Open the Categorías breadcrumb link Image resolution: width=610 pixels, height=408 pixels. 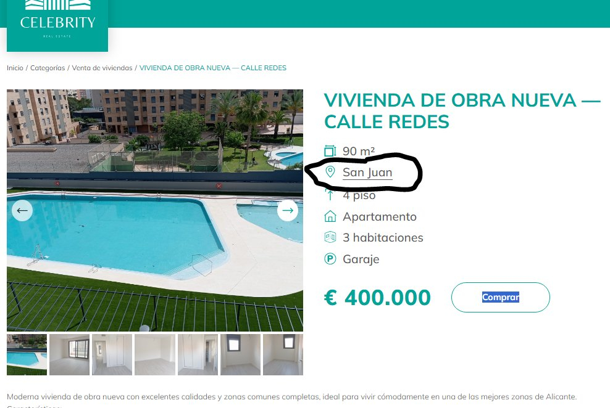[x=48, y=68]
